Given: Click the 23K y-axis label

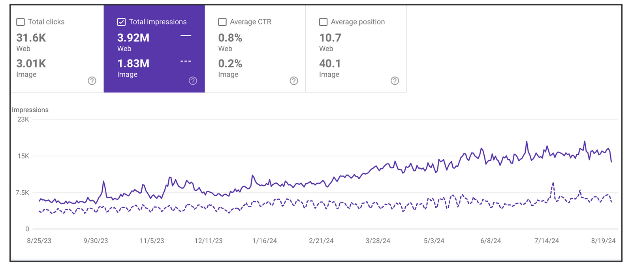Looking at the screenshot, I should pyautogui.click(x=23, y=119).
